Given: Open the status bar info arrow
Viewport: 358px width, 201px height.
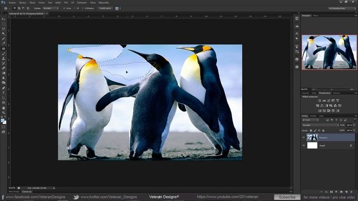Looking at the screenshot, I should pyautogui.click(x=54, y=188).
